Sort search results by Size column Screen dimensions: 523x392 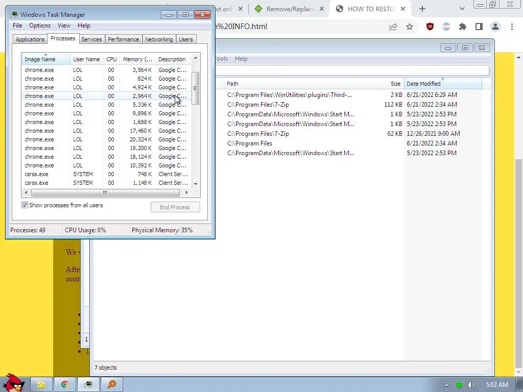pos(379,84)
